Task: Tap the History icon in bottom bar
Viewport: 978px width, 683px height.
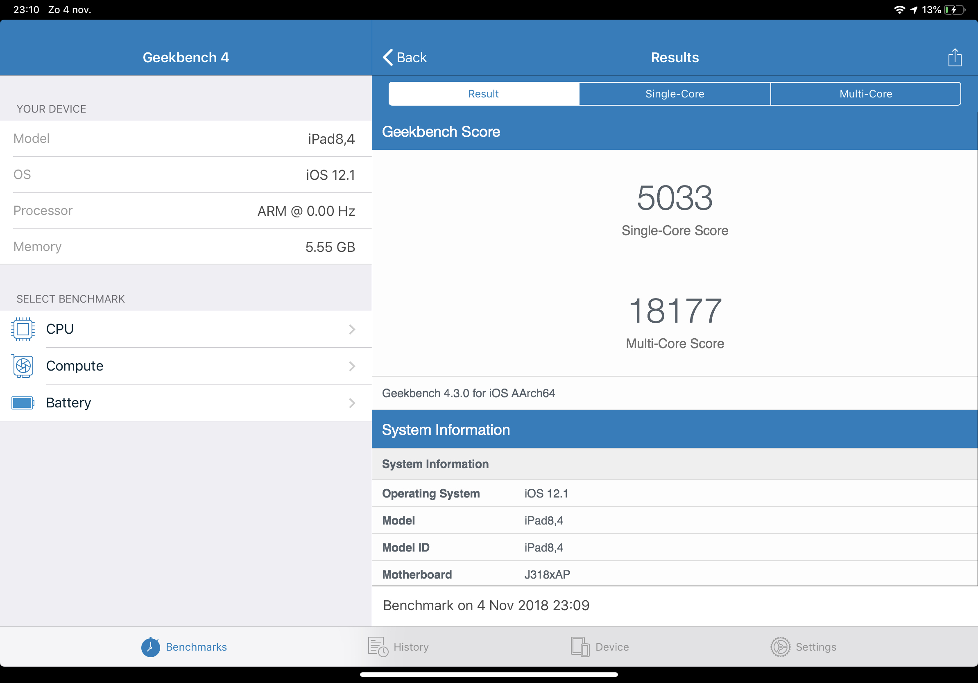Action: (378, 647)
